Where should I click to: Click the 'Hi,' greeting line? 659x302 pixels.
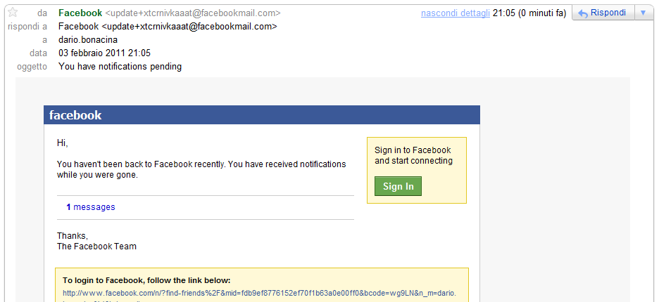point(63,143)
